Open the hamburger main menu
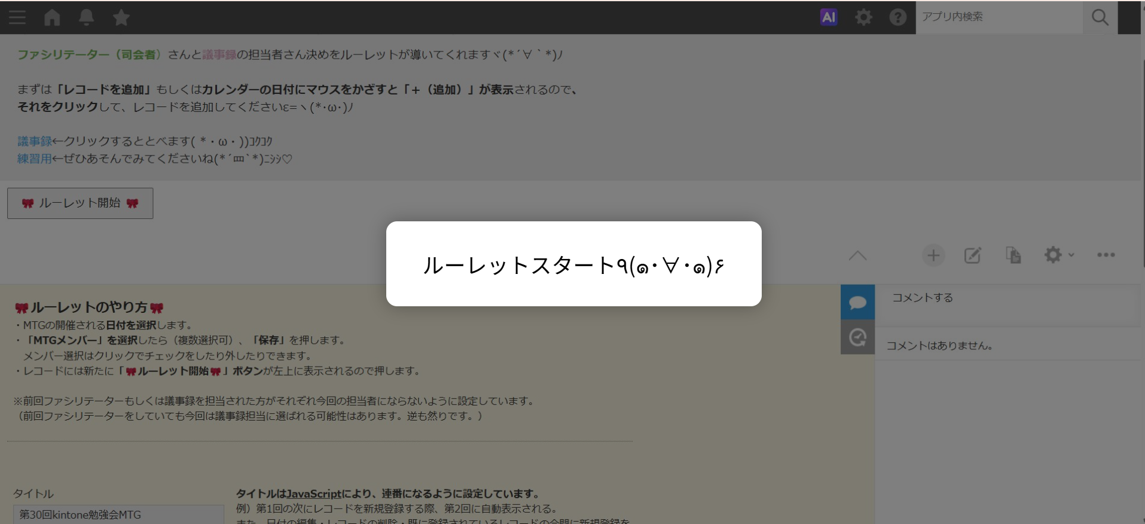The width and height of the screenshot is (1145, 524). tap(17, 17)
